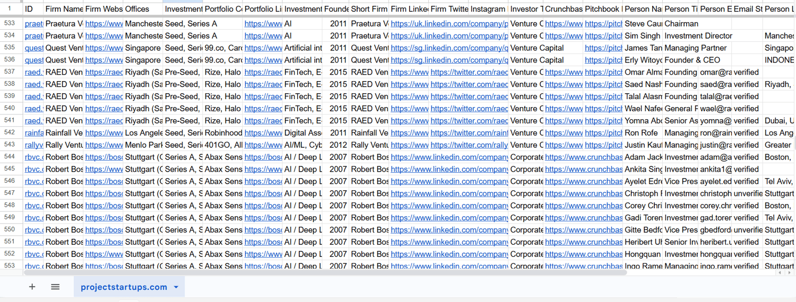Click the Instagram header cell
This screenshot has height=302, width=796.
(x=488, y=9)
